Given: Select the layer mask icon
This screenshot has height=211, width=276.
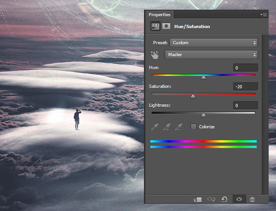Looking at the screenshot, I should tap(165, 26).
